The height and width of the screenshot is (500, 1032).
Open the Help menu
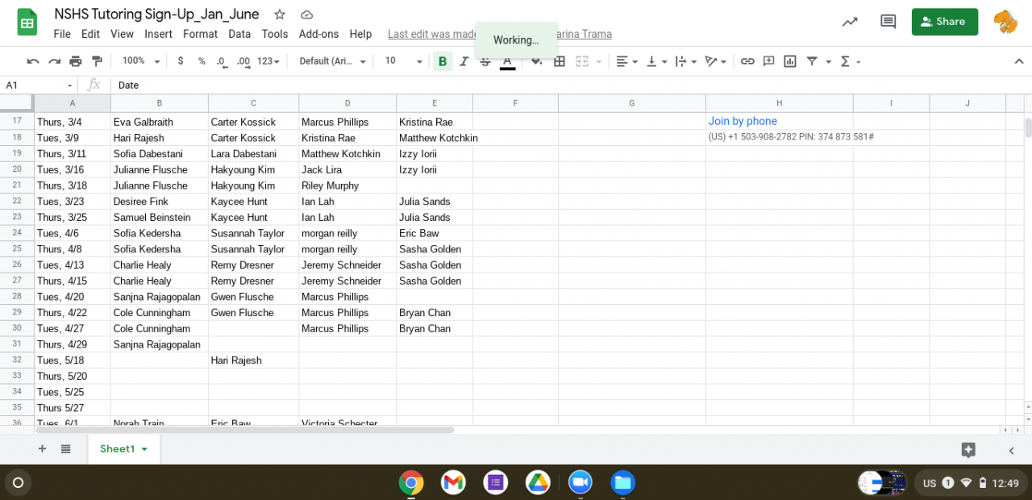tap(361, 34)
